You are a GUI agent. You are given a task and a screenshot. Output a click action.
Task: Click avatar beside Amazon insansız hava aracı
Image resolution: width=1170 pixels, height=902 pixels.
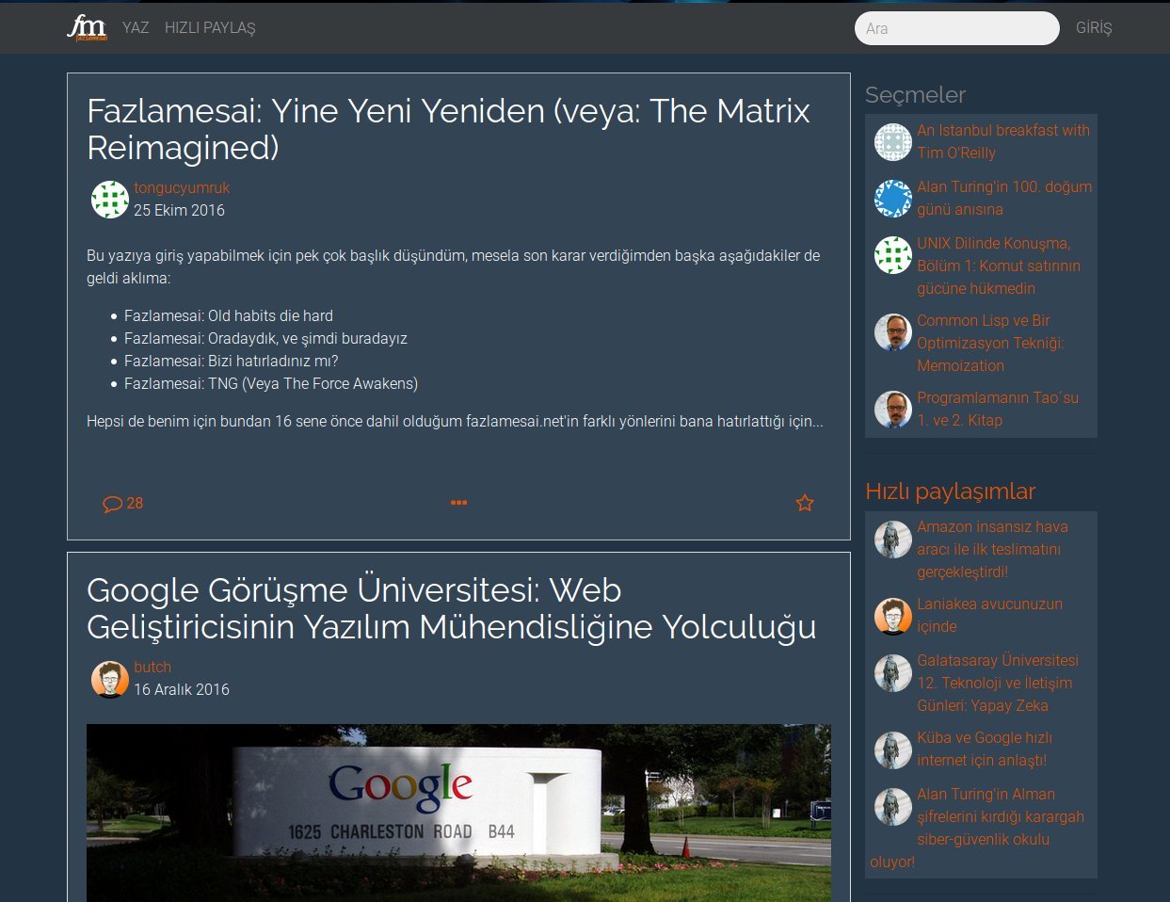(x=893, y=539)
